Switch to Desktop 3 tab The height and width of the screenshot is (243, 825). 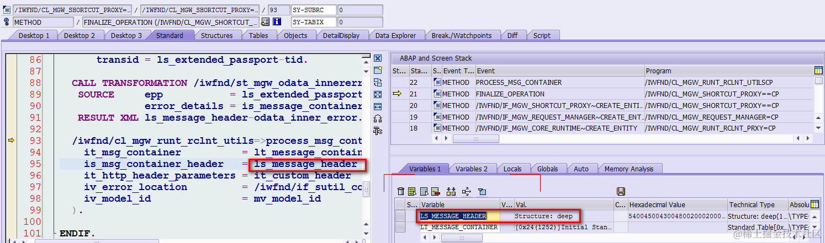click(126, 35)
